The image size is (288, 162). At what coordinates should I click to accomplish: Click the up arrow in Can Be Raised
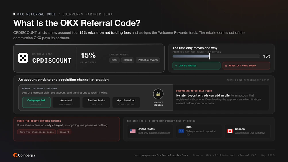176,66
